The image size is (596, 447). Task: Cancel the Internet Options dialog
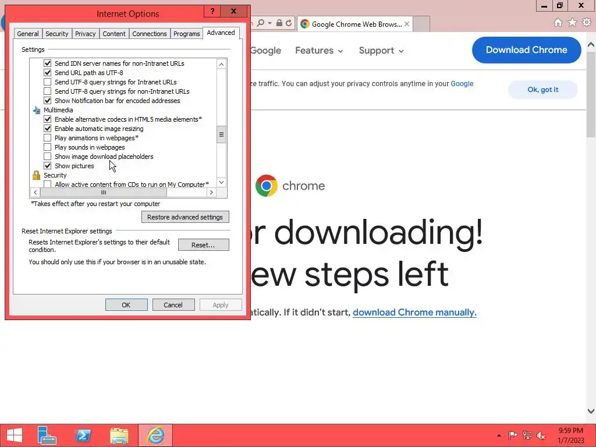pos(173,305)
